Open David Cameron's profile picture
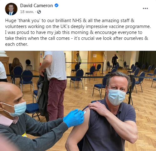The image size is (156, 151). [x=11, y=9]
